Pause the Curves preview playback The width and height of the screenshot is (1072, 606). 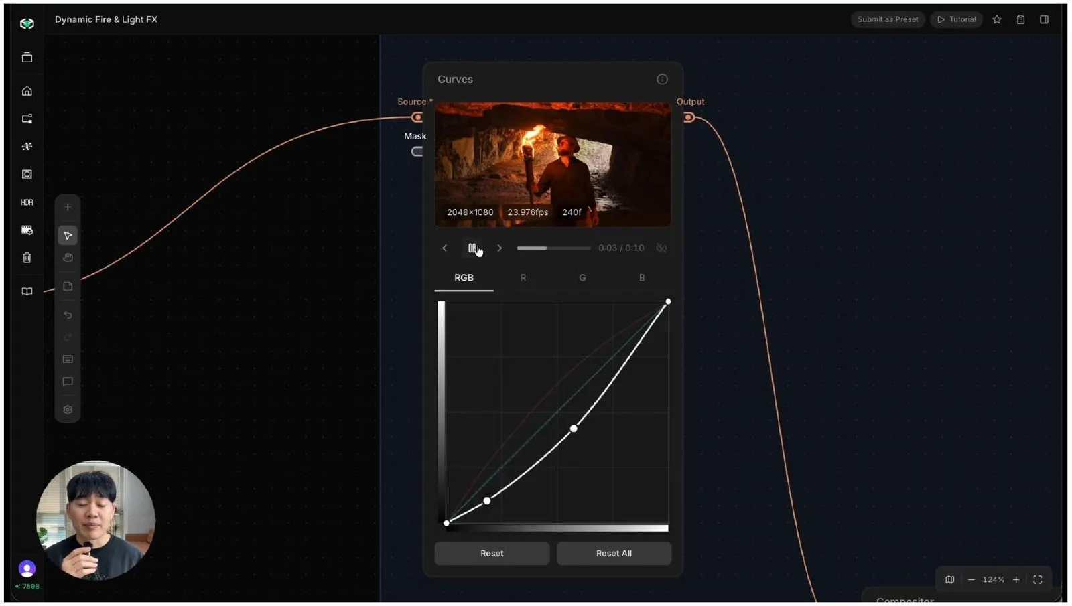pyautogui.click(x=472, y=248)
